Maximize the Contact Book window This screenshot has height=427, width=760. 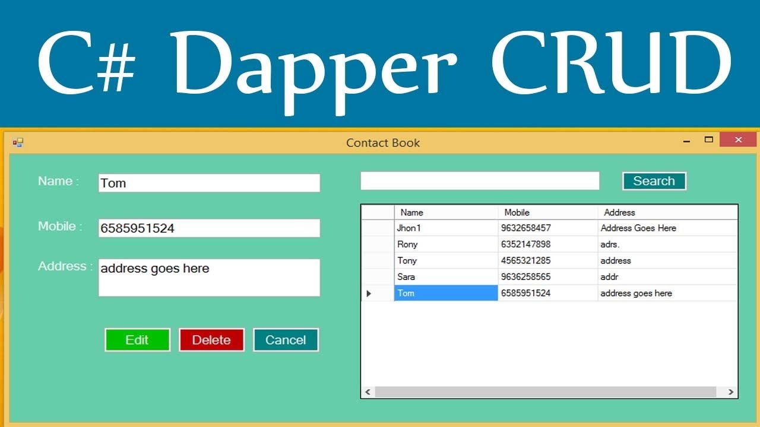(x=708, y=140)
